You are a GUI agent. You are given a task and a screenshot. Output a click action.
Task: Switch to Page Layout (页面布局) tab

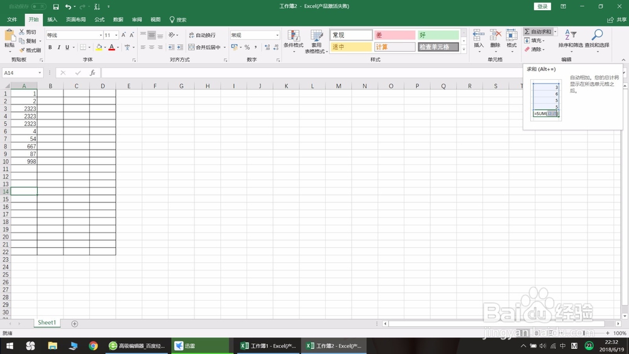76,19
